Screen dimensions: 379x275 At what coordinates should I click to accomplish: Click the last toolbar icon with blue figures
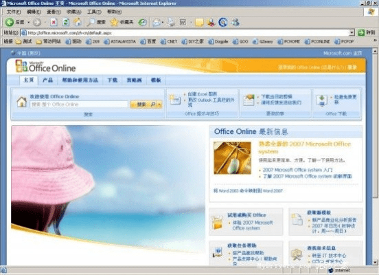coord(235,22)
